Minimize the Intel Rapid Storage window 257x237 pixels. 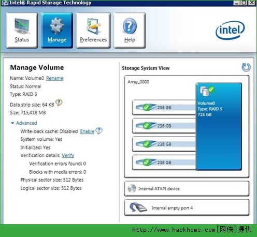(x=237, y=3)
